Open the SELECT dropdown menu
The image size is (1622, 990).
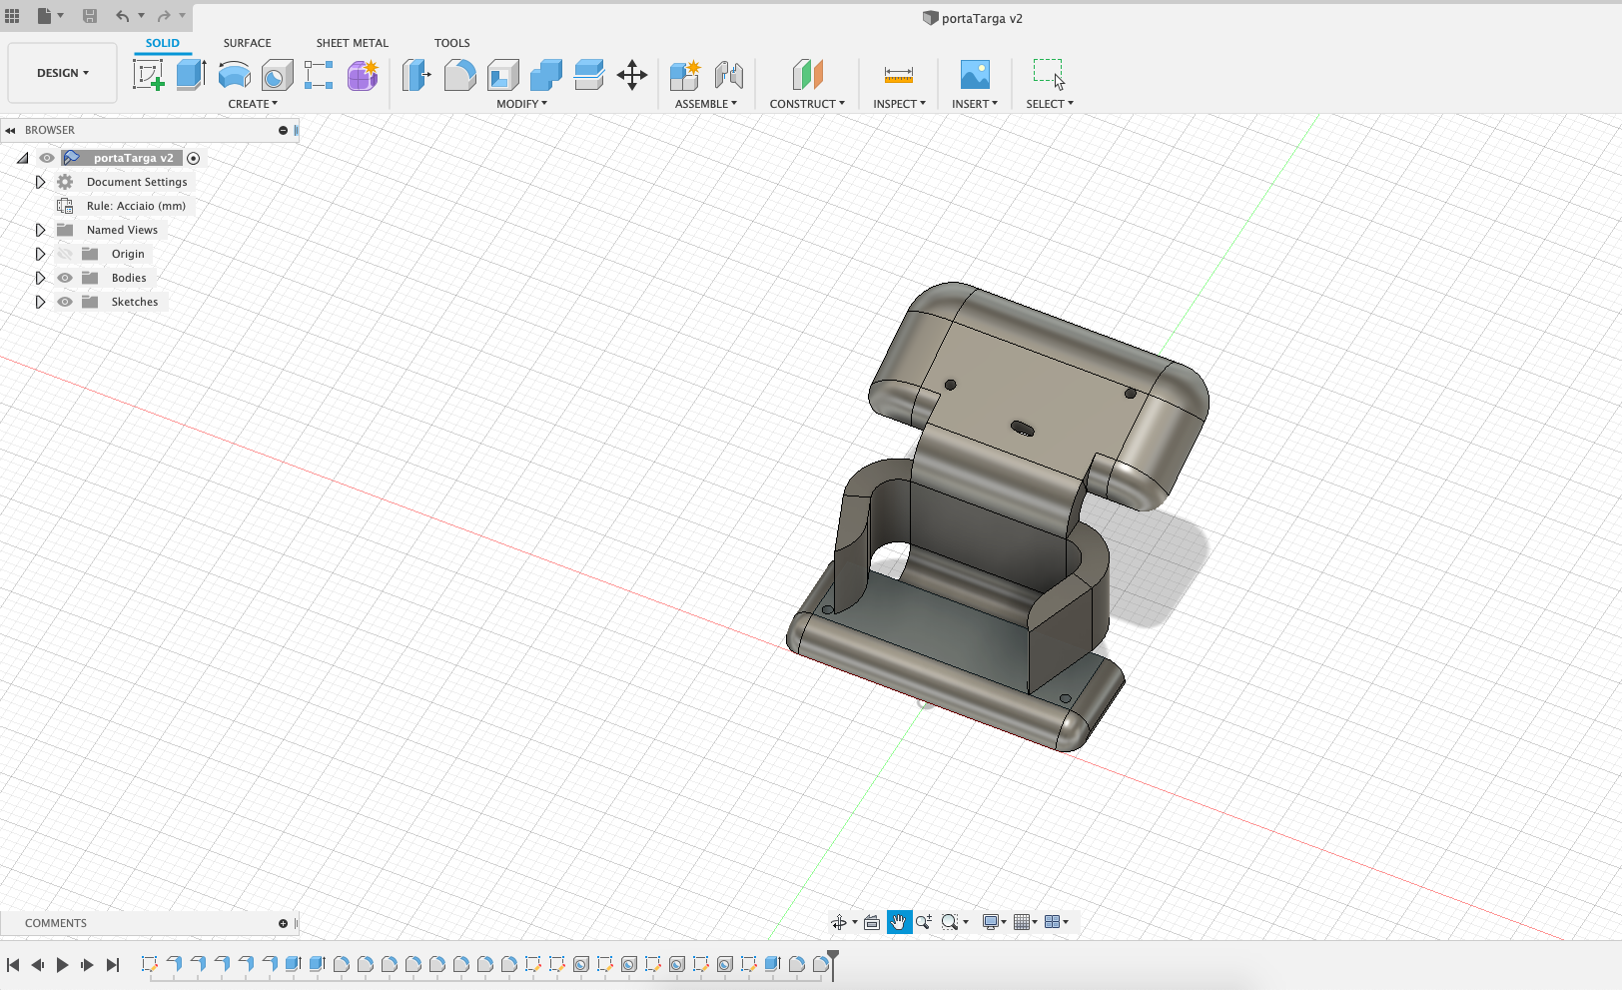coord(1050,104)
